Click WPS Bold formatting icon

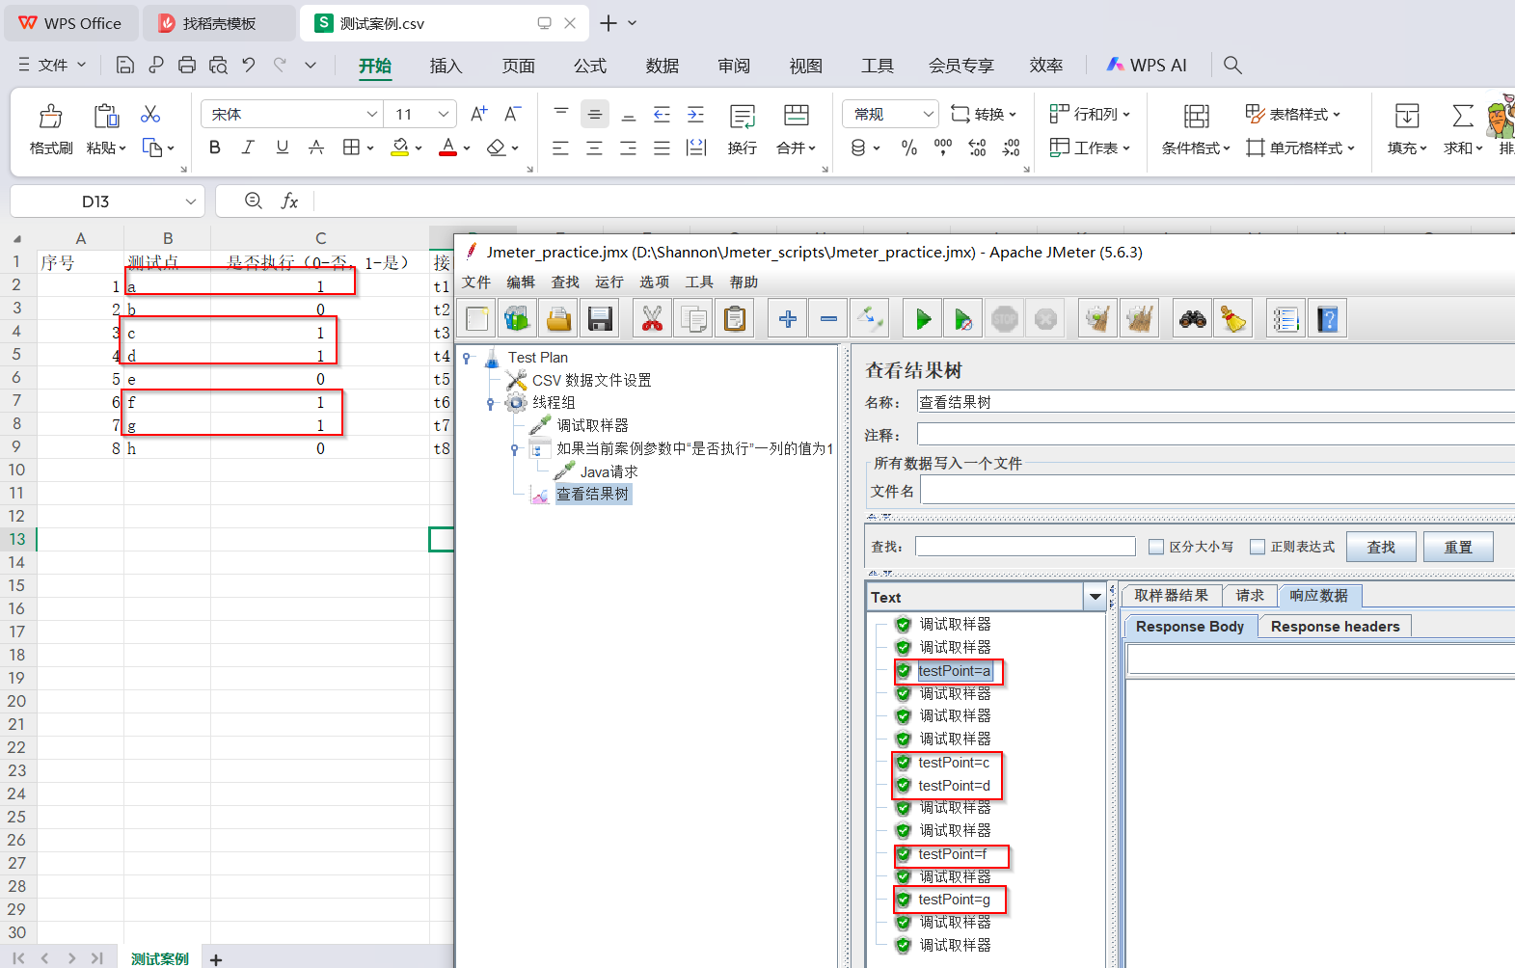(x=215, y=148)
